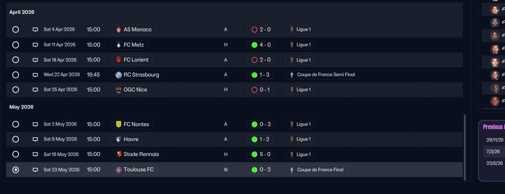Select the radio button for Sat 2 May match
505x194 pixels.
(x=15, y=124)
